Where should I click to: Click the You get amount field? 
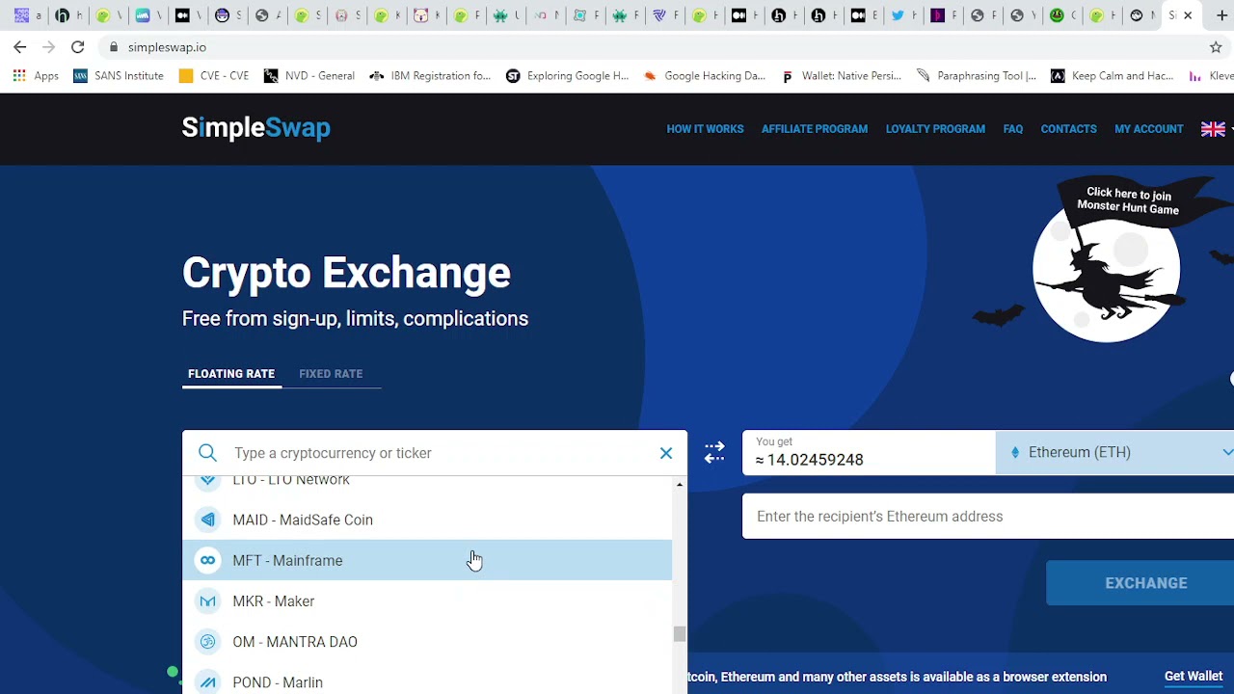(x=869, y=453)
